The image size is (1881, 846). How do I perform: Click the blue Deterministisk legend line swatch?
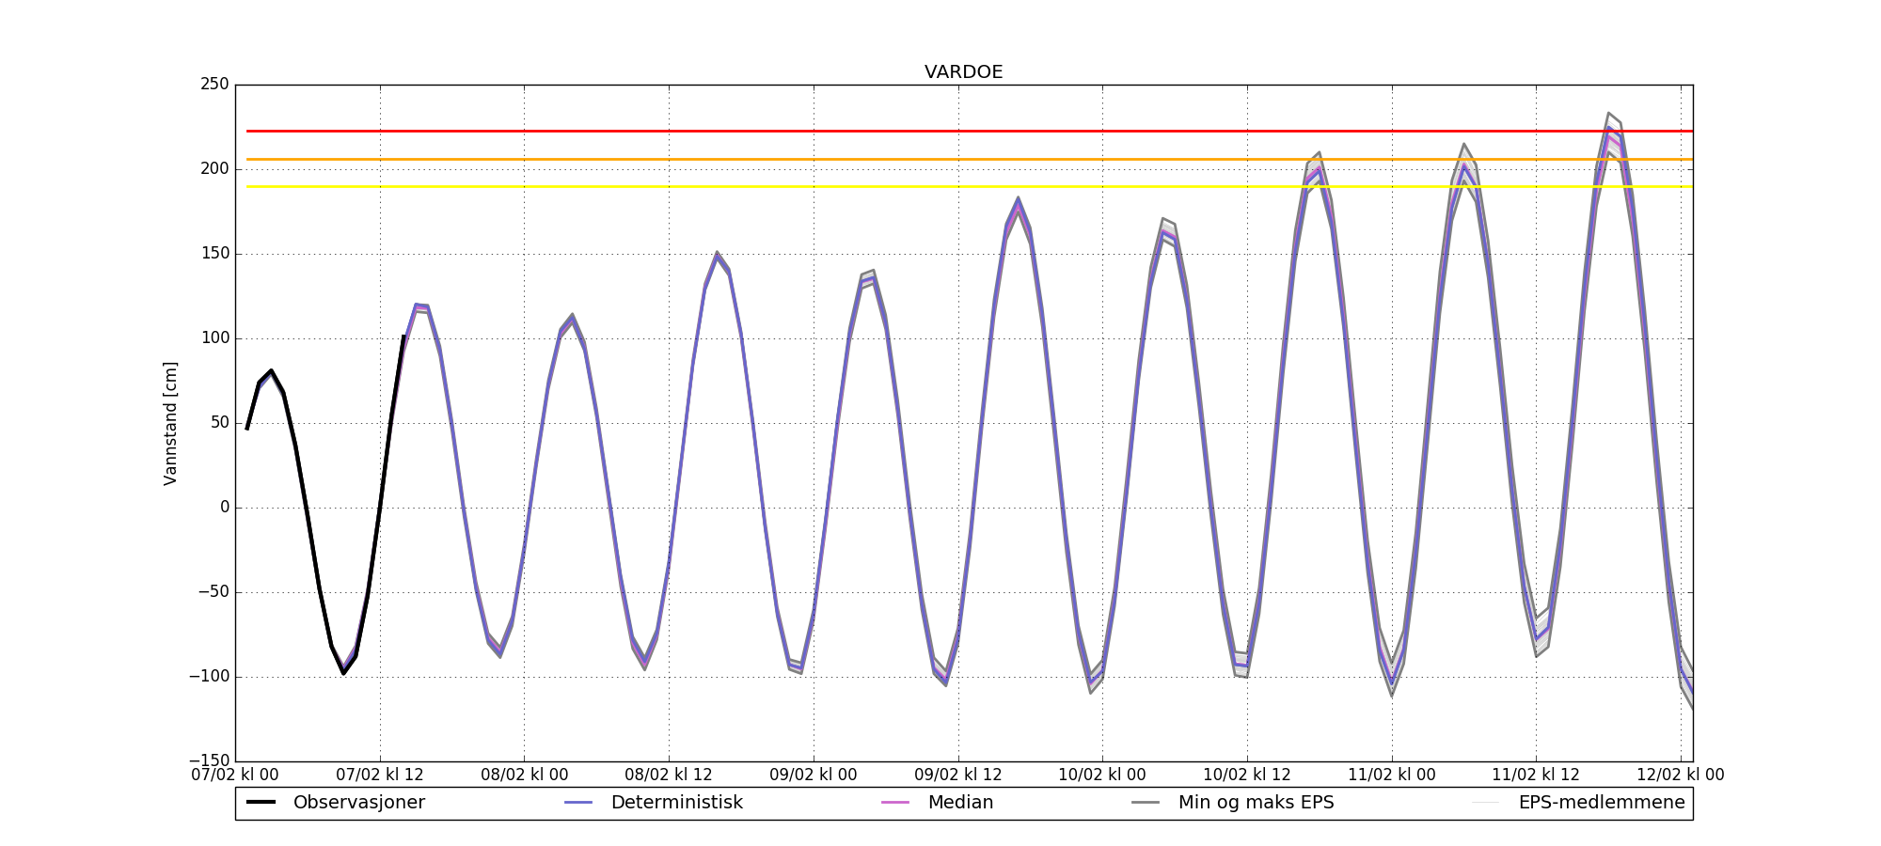click(x=578, y=803)
